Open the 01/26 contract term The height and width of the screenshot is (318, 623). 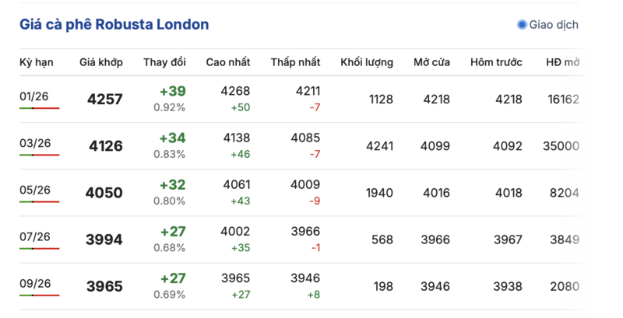click(x=35, y=96)
